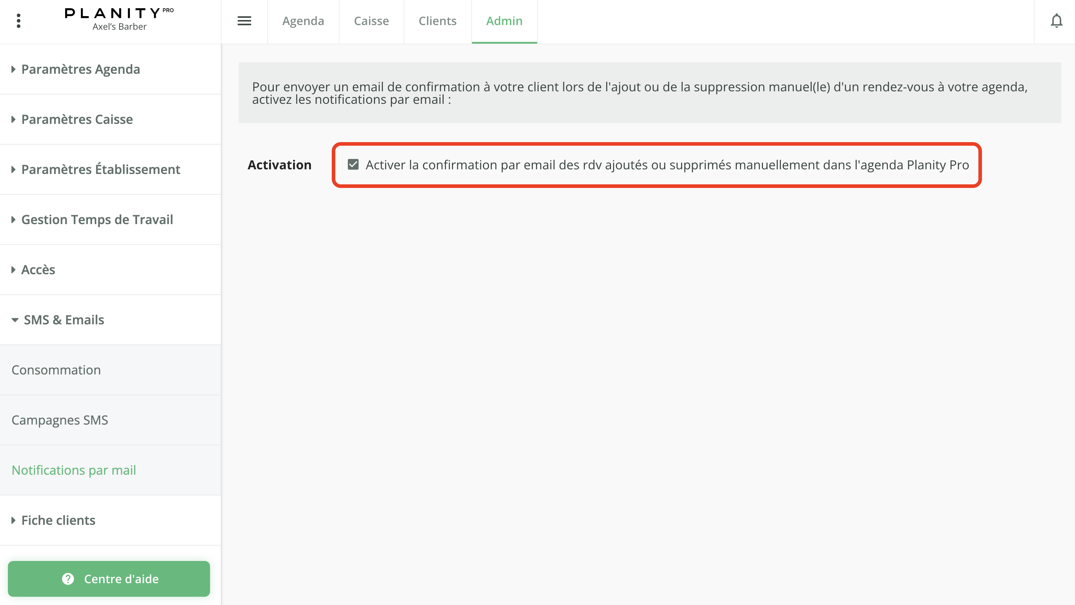The width and height of the screenshot is (1075, 605).
Task: Open the Campagnes SMS page
Action: coord(60,420)
